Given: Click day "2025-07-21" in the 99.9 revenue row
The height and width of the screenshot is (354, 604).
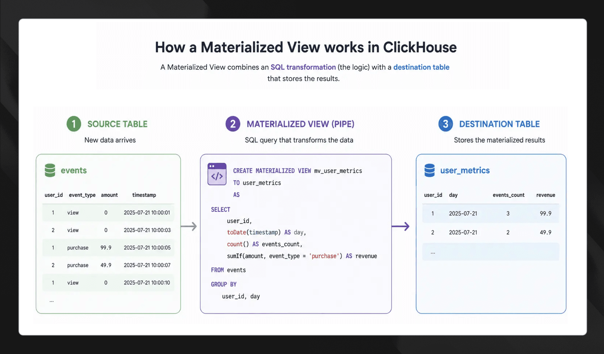Looking at the screenshot, I should [463, 214].
